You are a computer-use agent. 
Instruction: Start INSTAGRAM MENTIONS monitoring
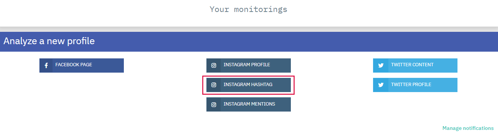click(248, 104)
